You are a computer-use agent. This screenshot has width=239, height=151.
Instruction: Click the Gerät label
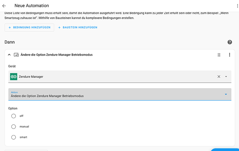(x=12, y=66)
